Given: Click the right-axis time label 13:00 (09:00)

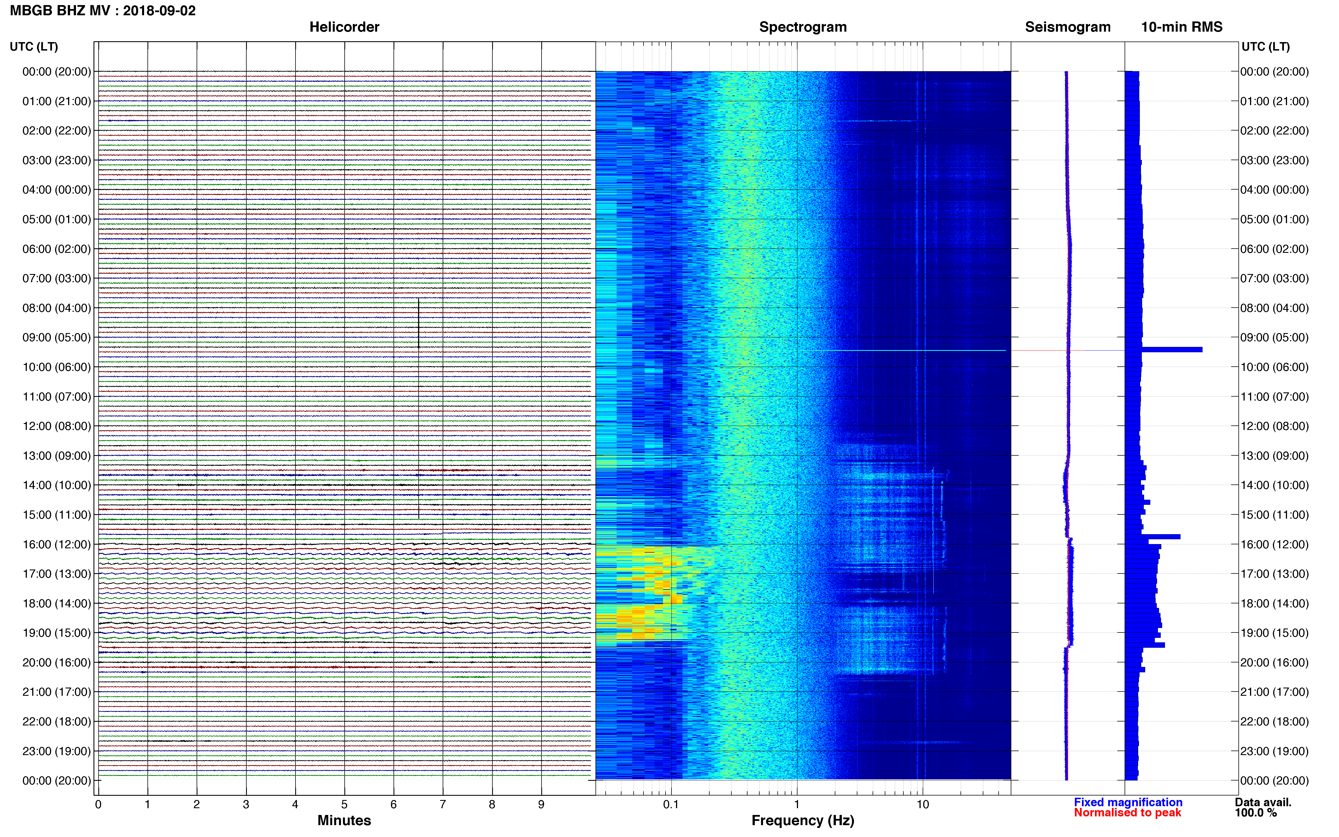Looking at the screenshot, I should click(1274, 456).
